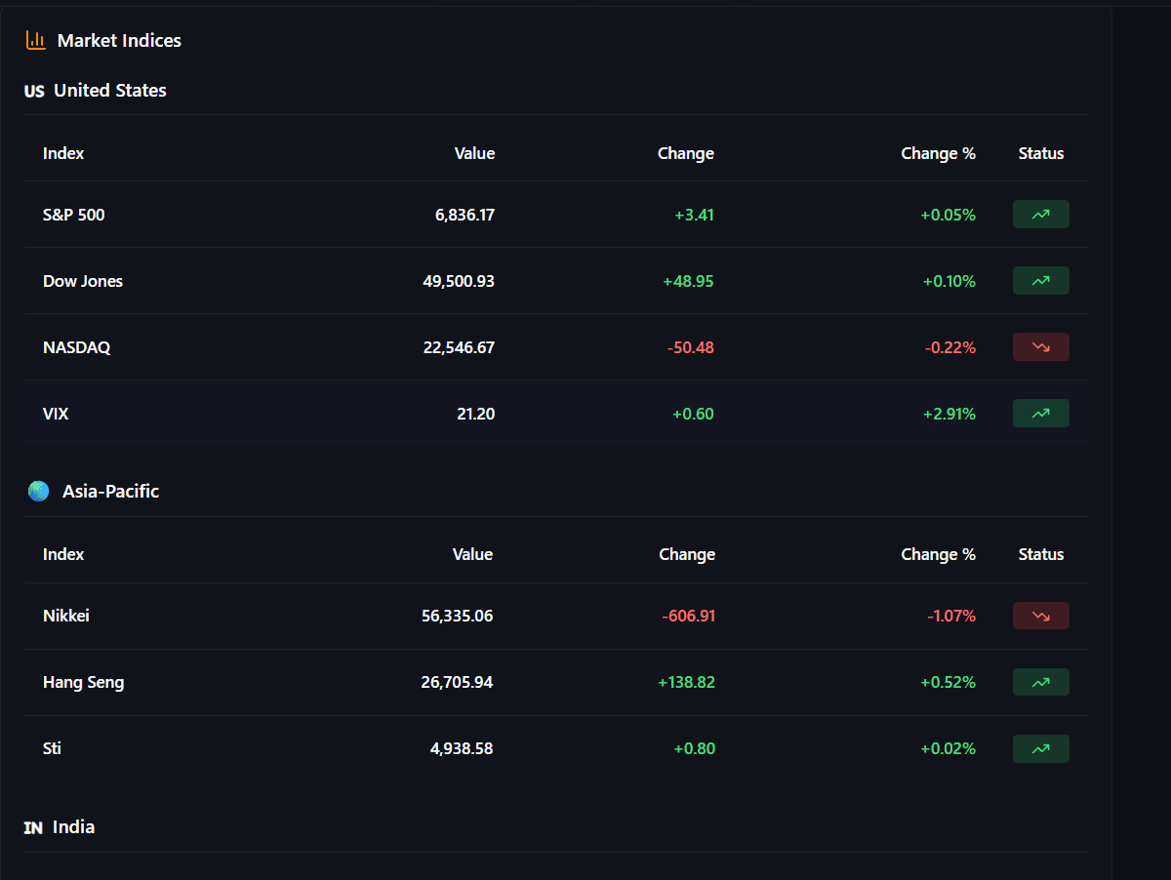Click the Nikkei value 56,335.06
The height and width of the screenshot is (880, 1171).
(x=457, y=616)
